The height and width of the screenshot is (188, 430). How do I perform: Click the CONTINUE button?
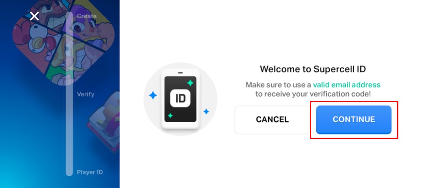coord(354,120)
